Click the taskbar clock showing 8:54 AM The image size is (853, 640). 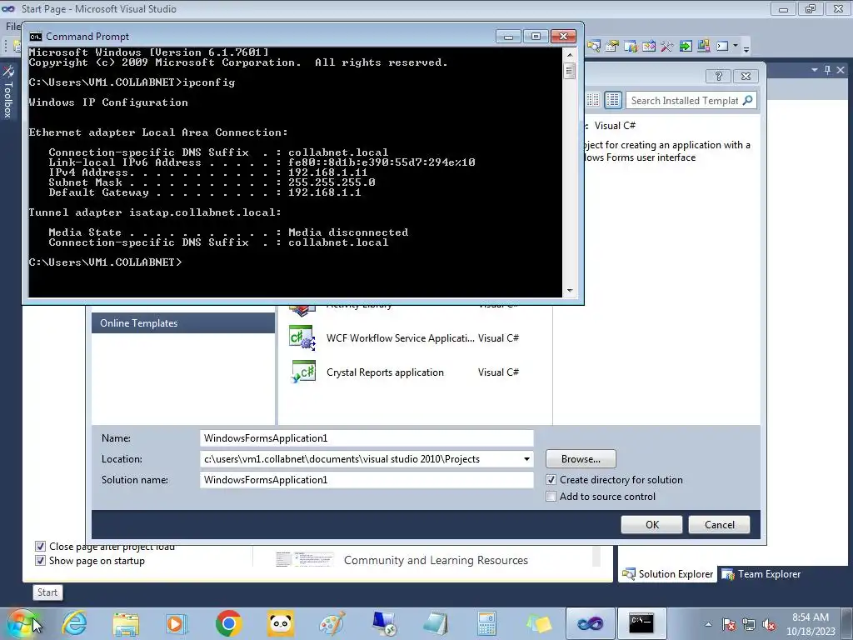coord(810,623)
